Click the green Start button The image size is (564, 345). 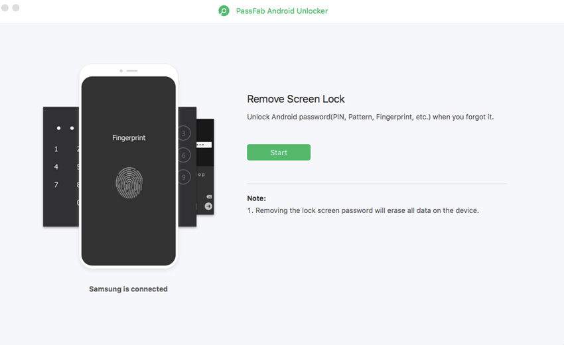(279, 153)
